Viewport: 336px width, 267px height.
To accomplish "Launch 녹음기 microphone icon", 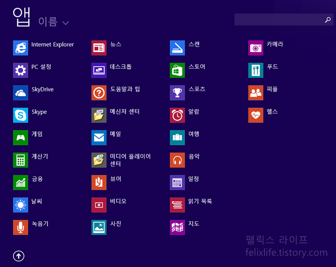I will click(x=20, y=227).
